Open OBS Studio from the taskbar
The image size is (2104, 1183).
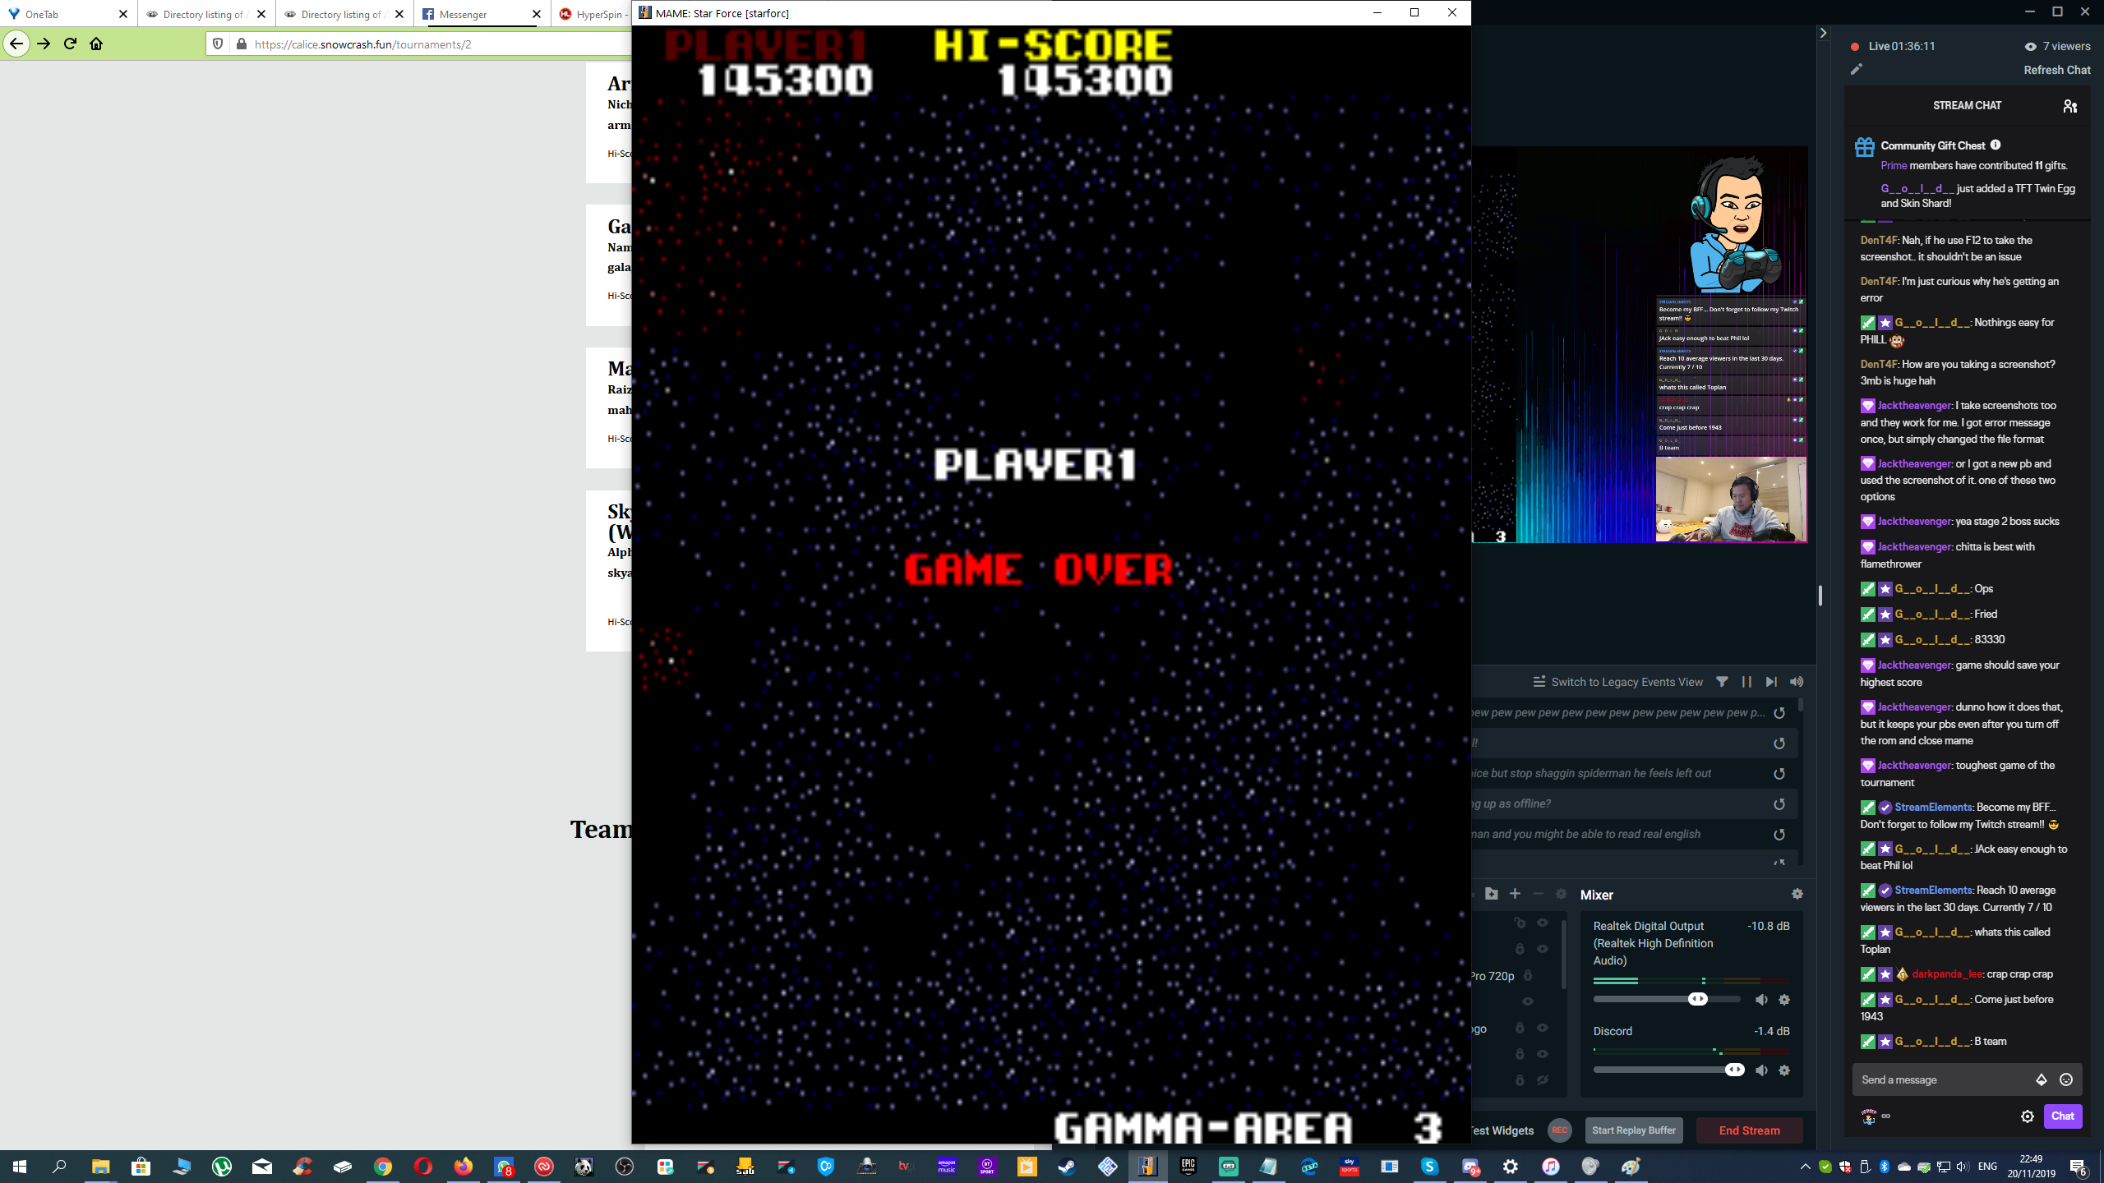tap(625, 1167)
